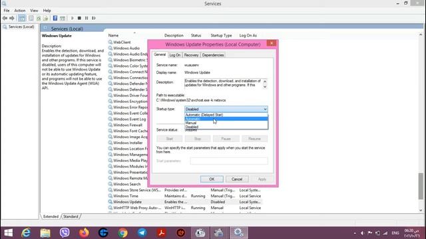Click the Start parameters input field
The width and height of the screenshot is (426, 239).
[x=229, y=161]
